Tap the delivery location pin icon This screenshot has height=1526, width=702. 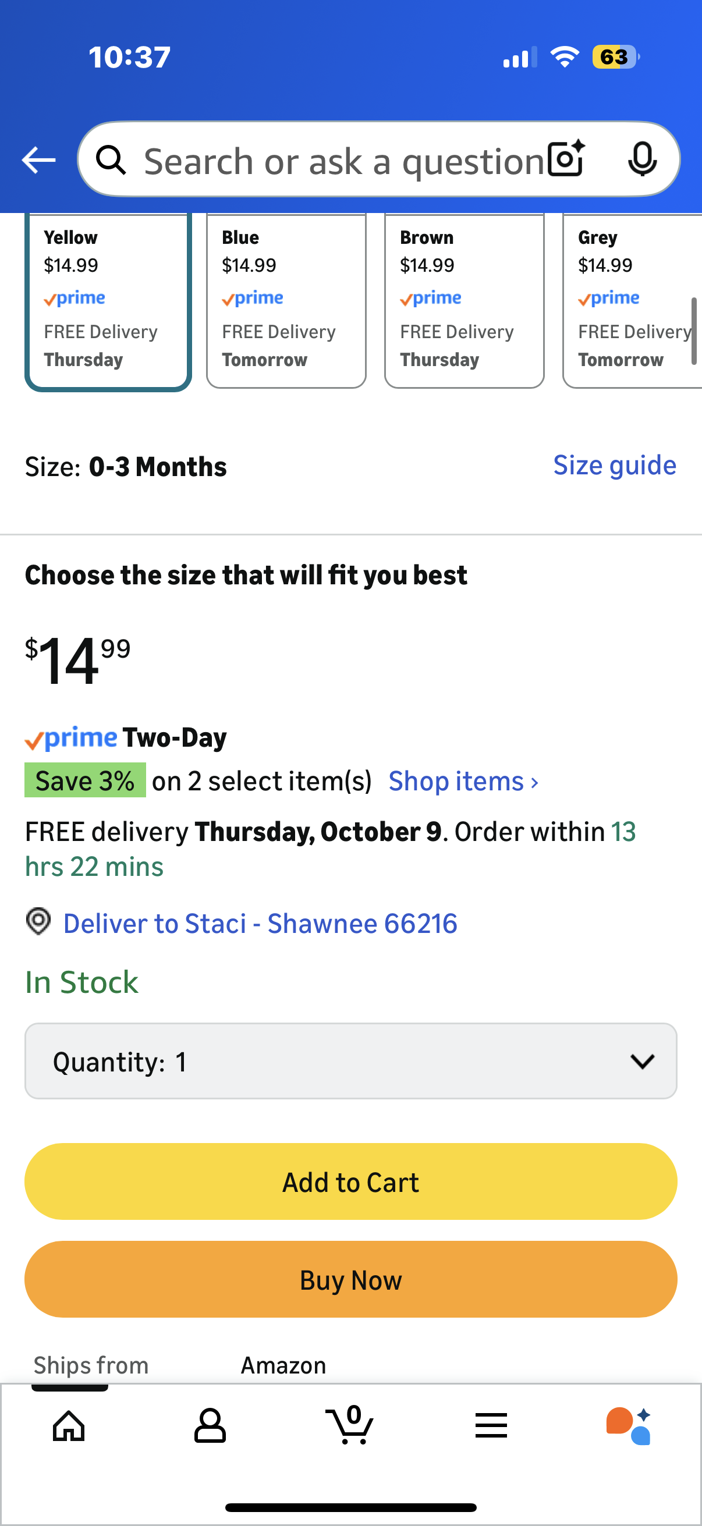point(38,922)
